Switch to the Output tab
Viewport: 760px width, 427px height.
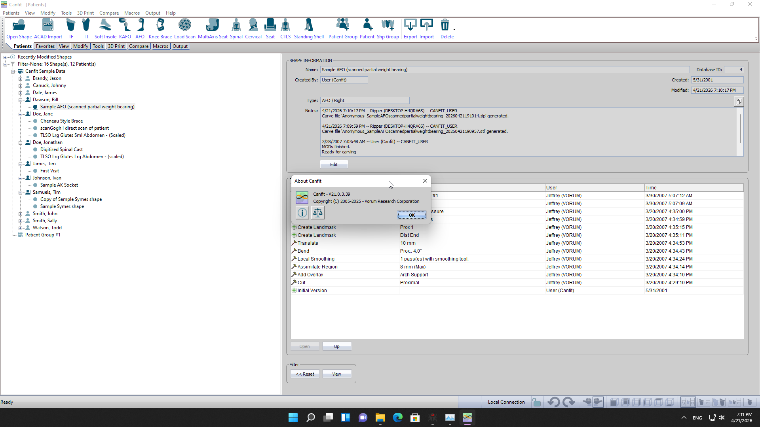click(x=180, y=46)
